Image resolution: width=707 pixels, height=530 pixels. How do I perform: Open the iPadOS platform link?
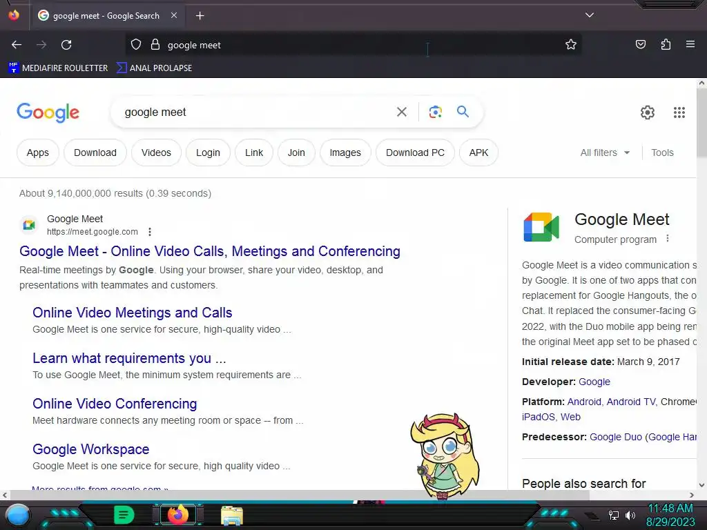click(x=539, y=417)
